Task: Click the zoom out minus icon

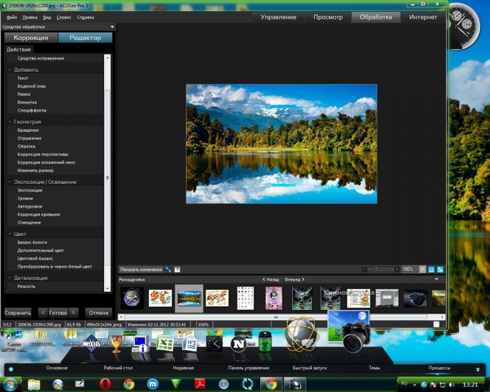Action: pyautogui.click(x=364, y=269)
